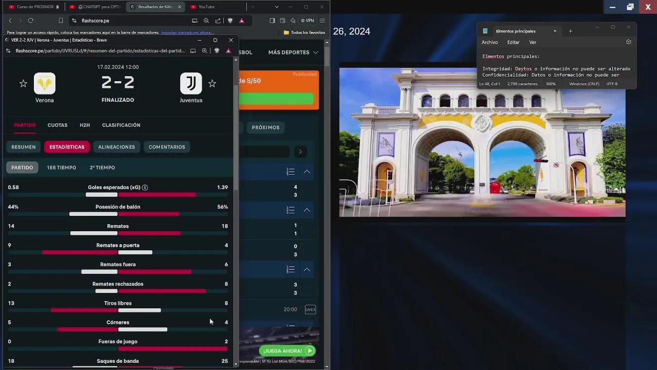The width and height of the screenshot is (657, 370).
Task: Expand the MÁS DEPORTES dropdown
Action: pyautogui.click(x=293, y=52)
